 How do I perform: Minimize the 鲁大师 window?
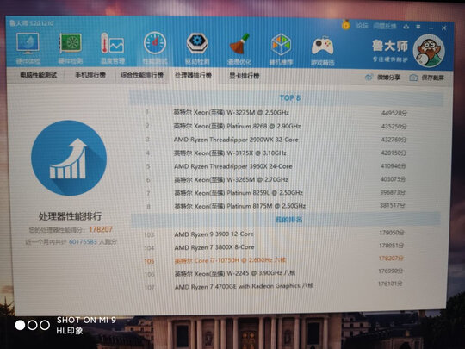point(431,28)
